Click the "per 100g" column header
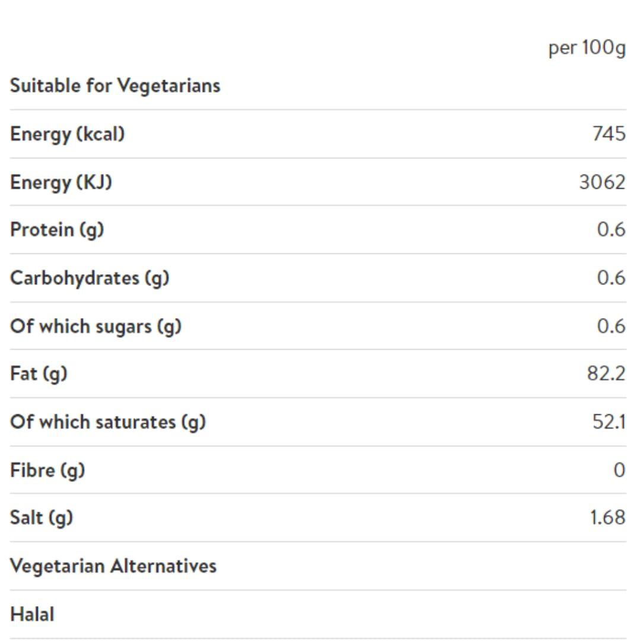The width and height of the screenshot is (641, 641). (x=586, y=47)
